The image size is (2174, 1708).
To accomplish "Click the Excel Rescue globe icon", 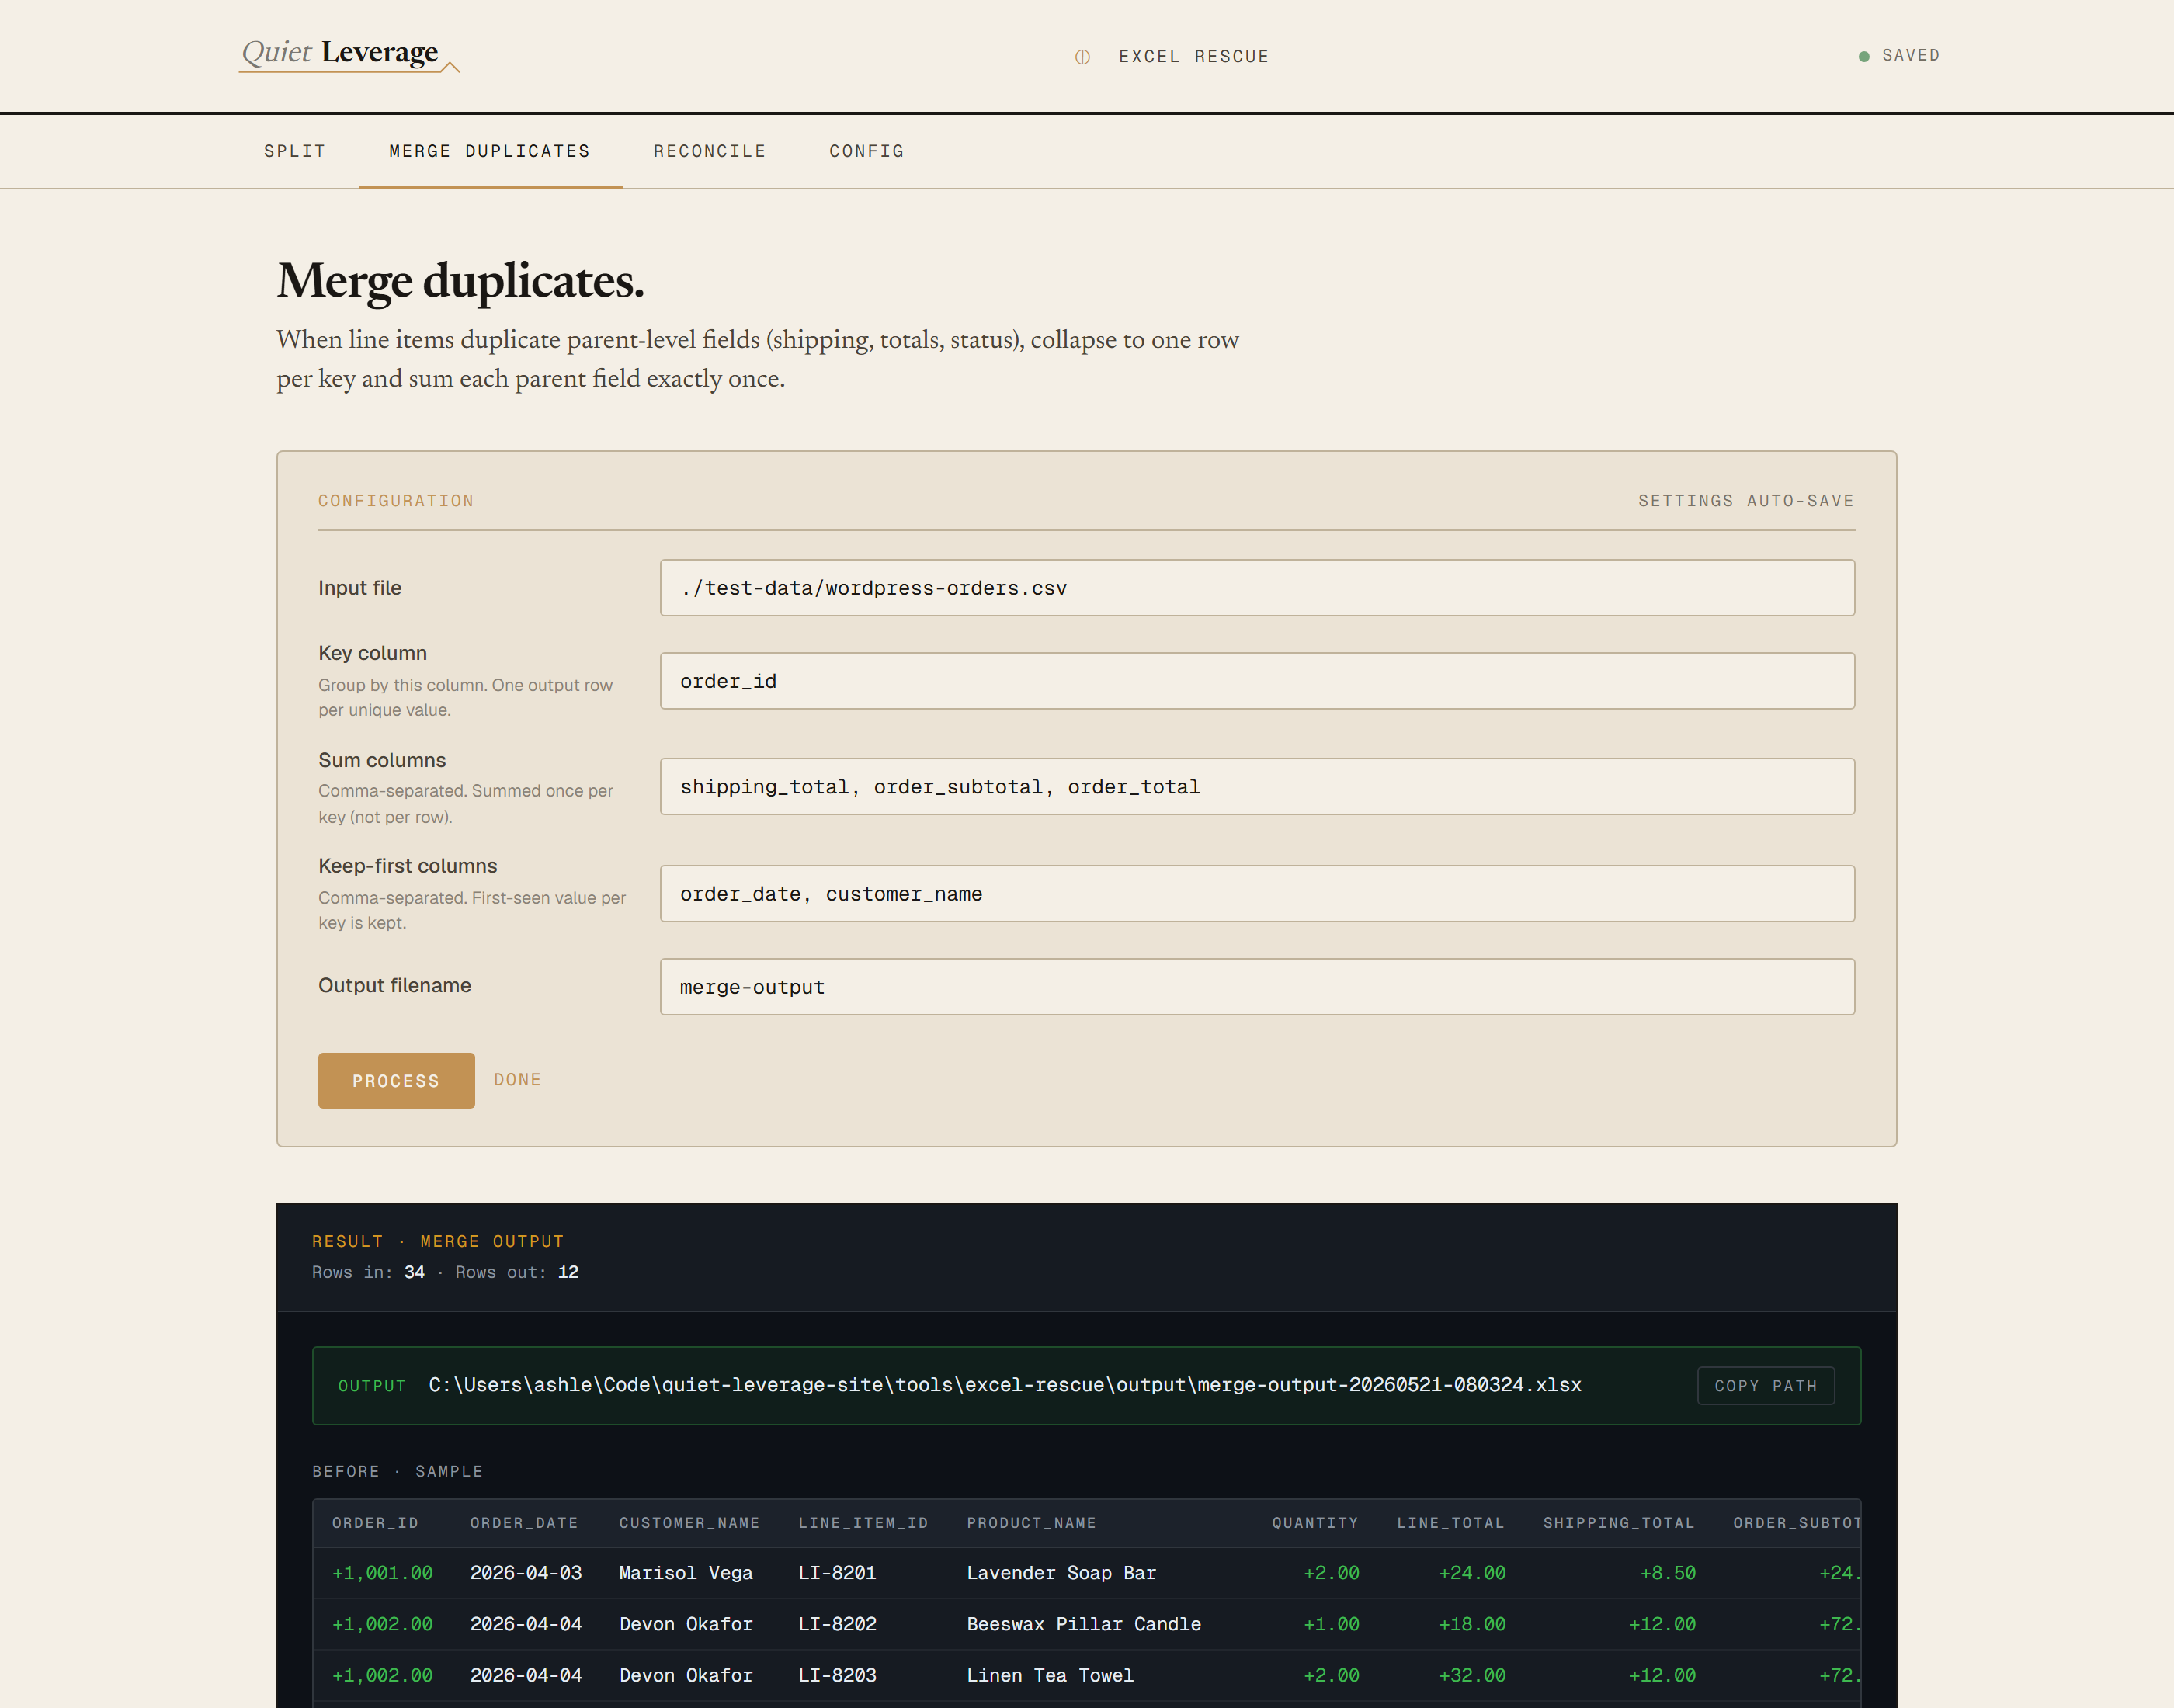I will click(1082, 57).
